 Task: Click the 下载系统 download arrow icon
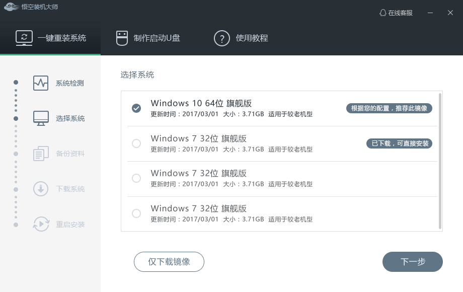41,189
